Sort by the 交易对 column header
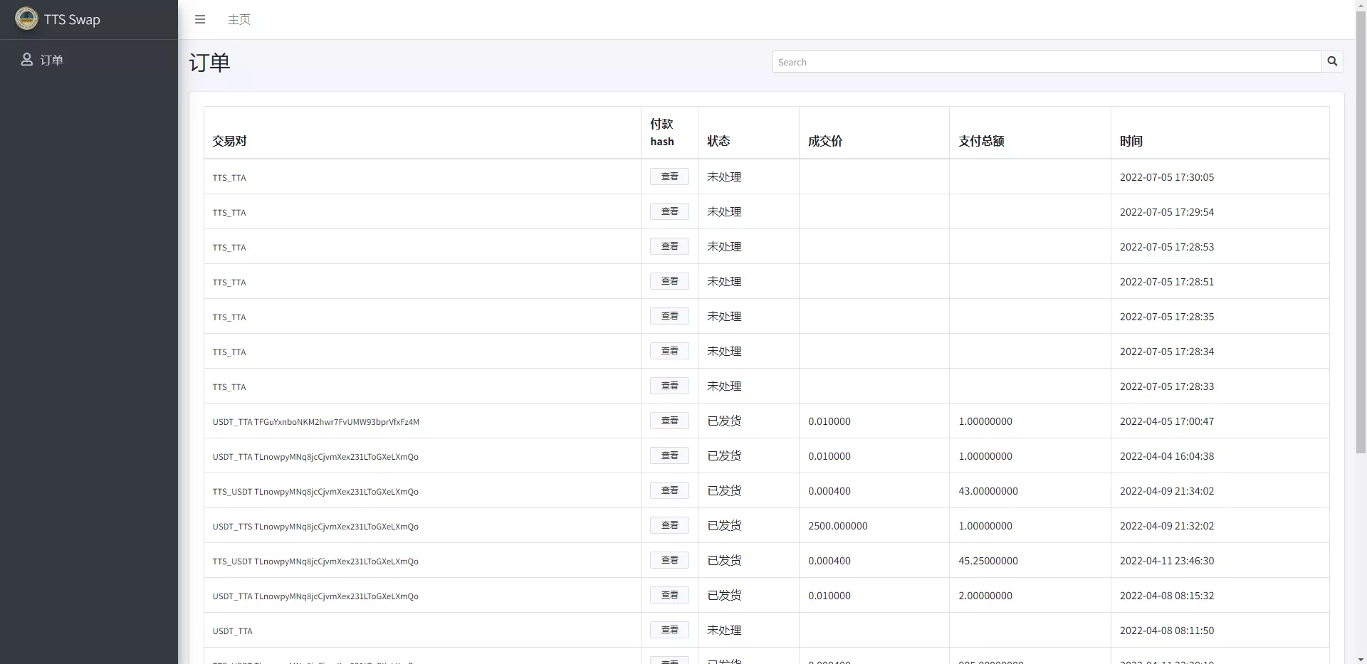Screen dimensions: 1367x664 coord(229,141)
